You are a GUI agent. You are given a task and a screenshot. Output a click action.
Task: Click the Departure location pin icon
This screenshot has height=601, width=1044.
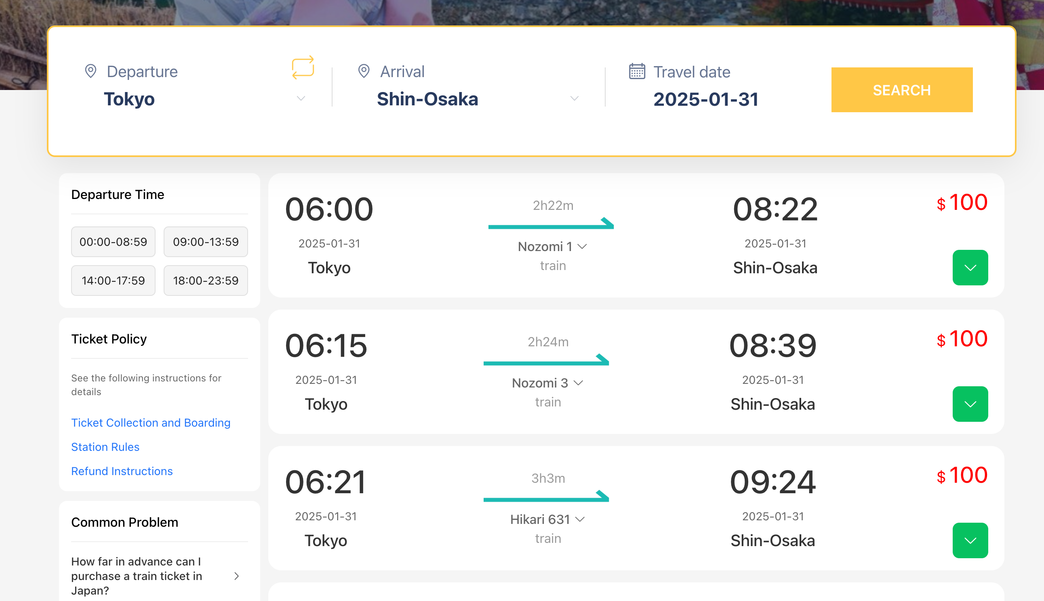coord(91,71)
